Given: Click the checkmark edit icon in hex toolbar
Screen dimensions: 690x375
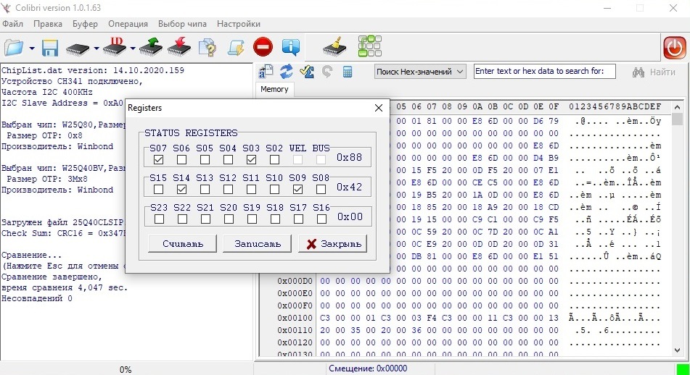Looking at the screenshot, I should pos(307,71).
